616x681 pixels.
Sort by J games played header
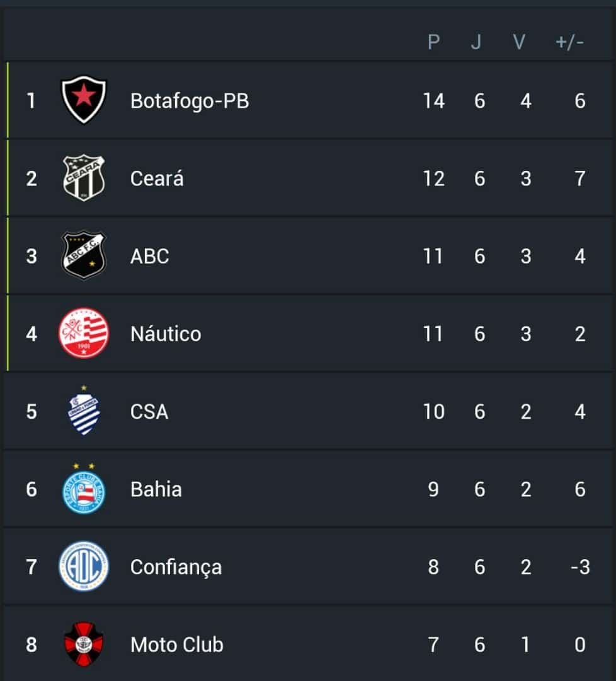coord(476,42)
